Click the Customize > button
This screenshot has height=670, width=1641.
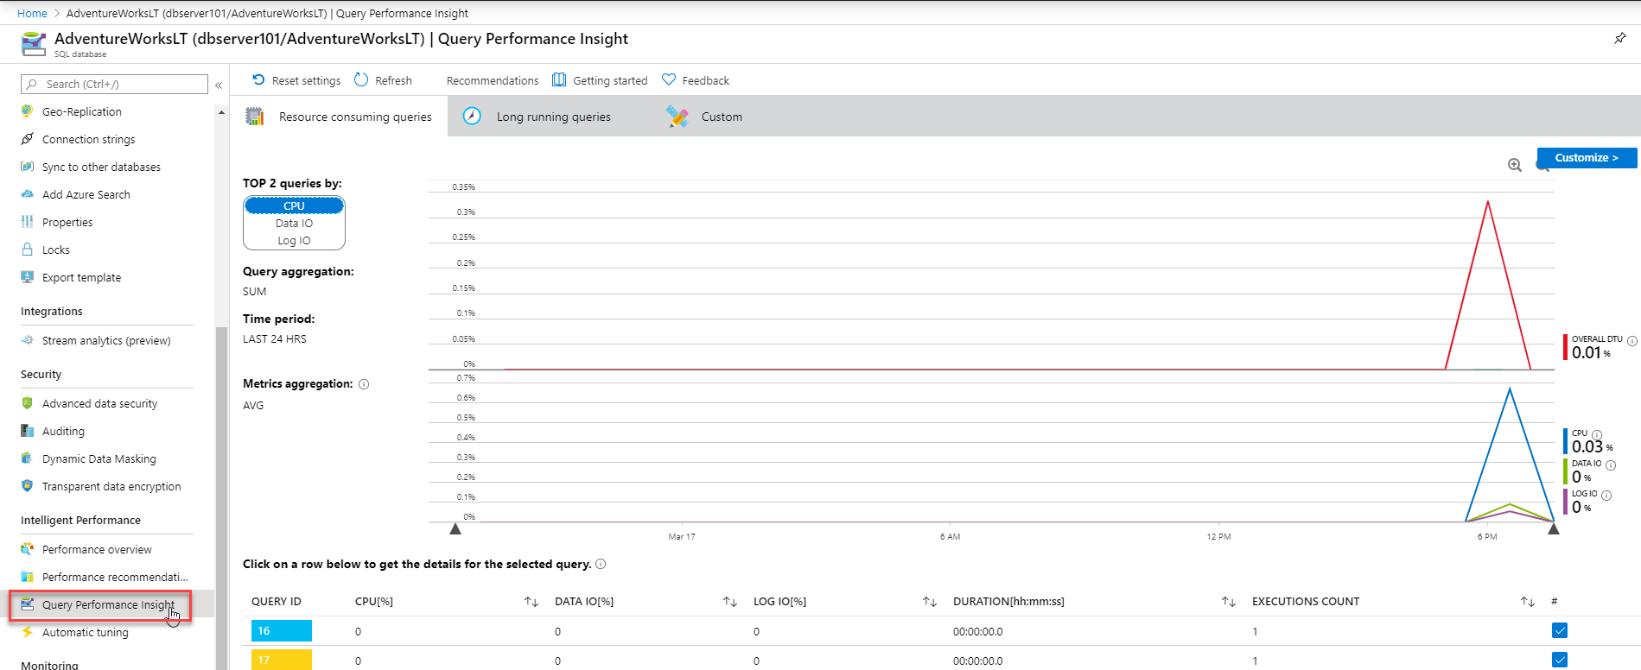(x=1587, y=157)
